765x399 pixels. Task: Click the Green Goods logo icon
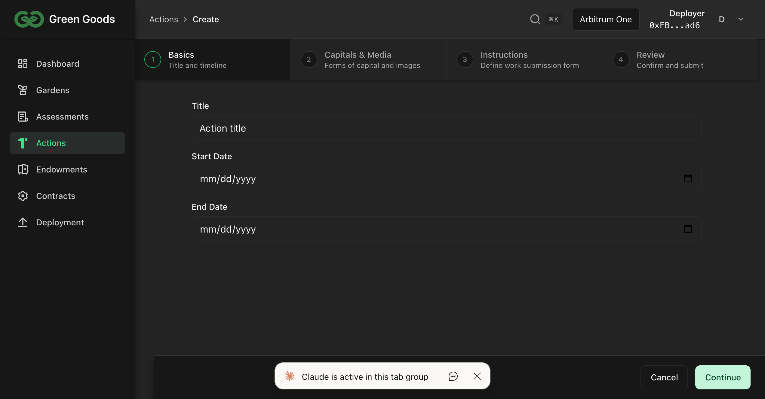click(x=29, y=19)
